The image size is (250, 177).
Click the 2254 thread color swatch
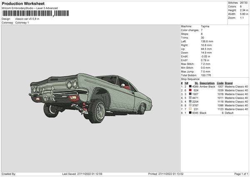(191, 101)
